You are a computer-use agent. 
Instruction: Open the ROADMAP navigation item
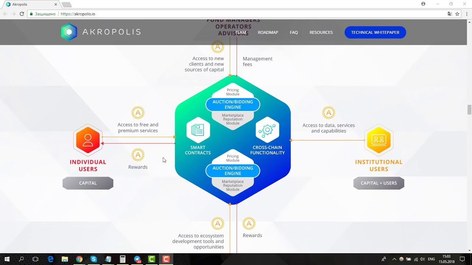point(268,32)
